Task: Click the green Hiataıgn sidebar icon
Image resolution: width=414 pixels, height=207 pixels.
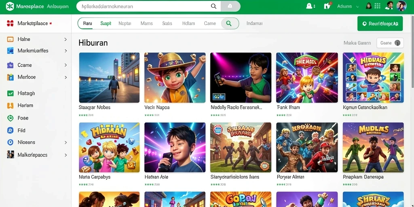Action: coord(10,93)
